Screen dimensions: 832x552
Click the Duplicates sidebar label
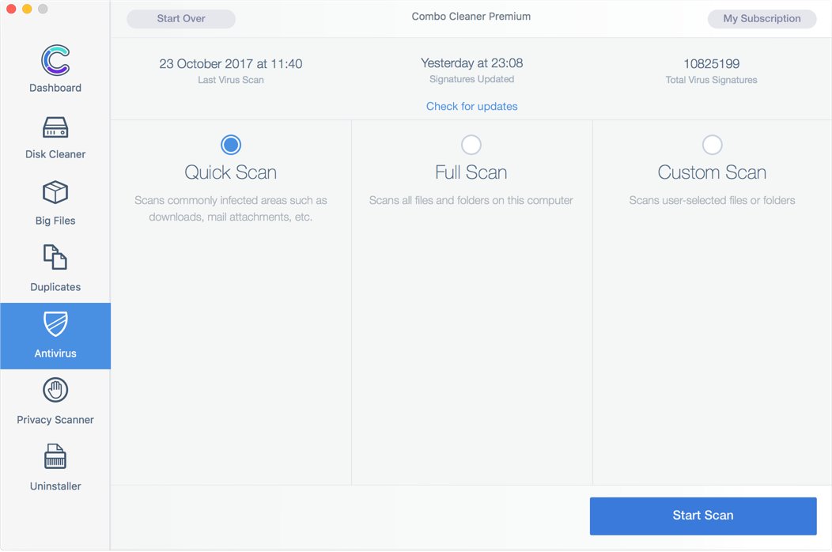(55, 287)
